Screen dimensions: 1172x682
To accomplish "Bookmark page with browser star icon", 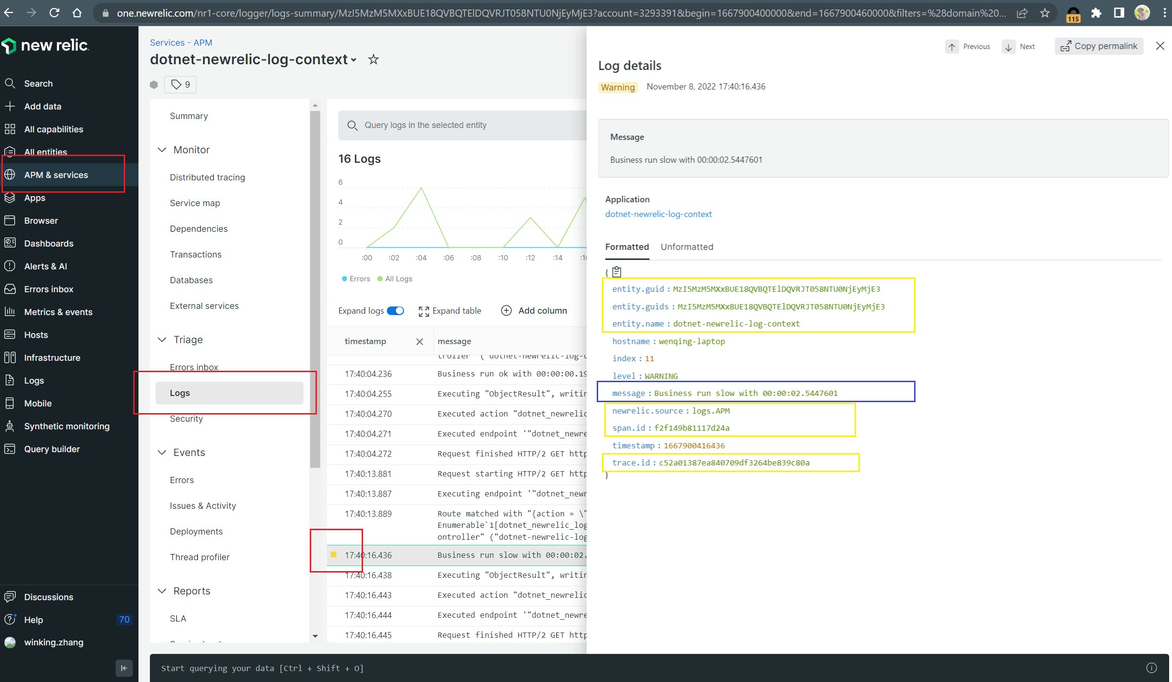I will 1045,13.
